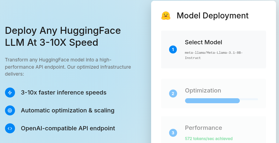Select the step 3 number badge
The image size is (279, 143).
173,133
